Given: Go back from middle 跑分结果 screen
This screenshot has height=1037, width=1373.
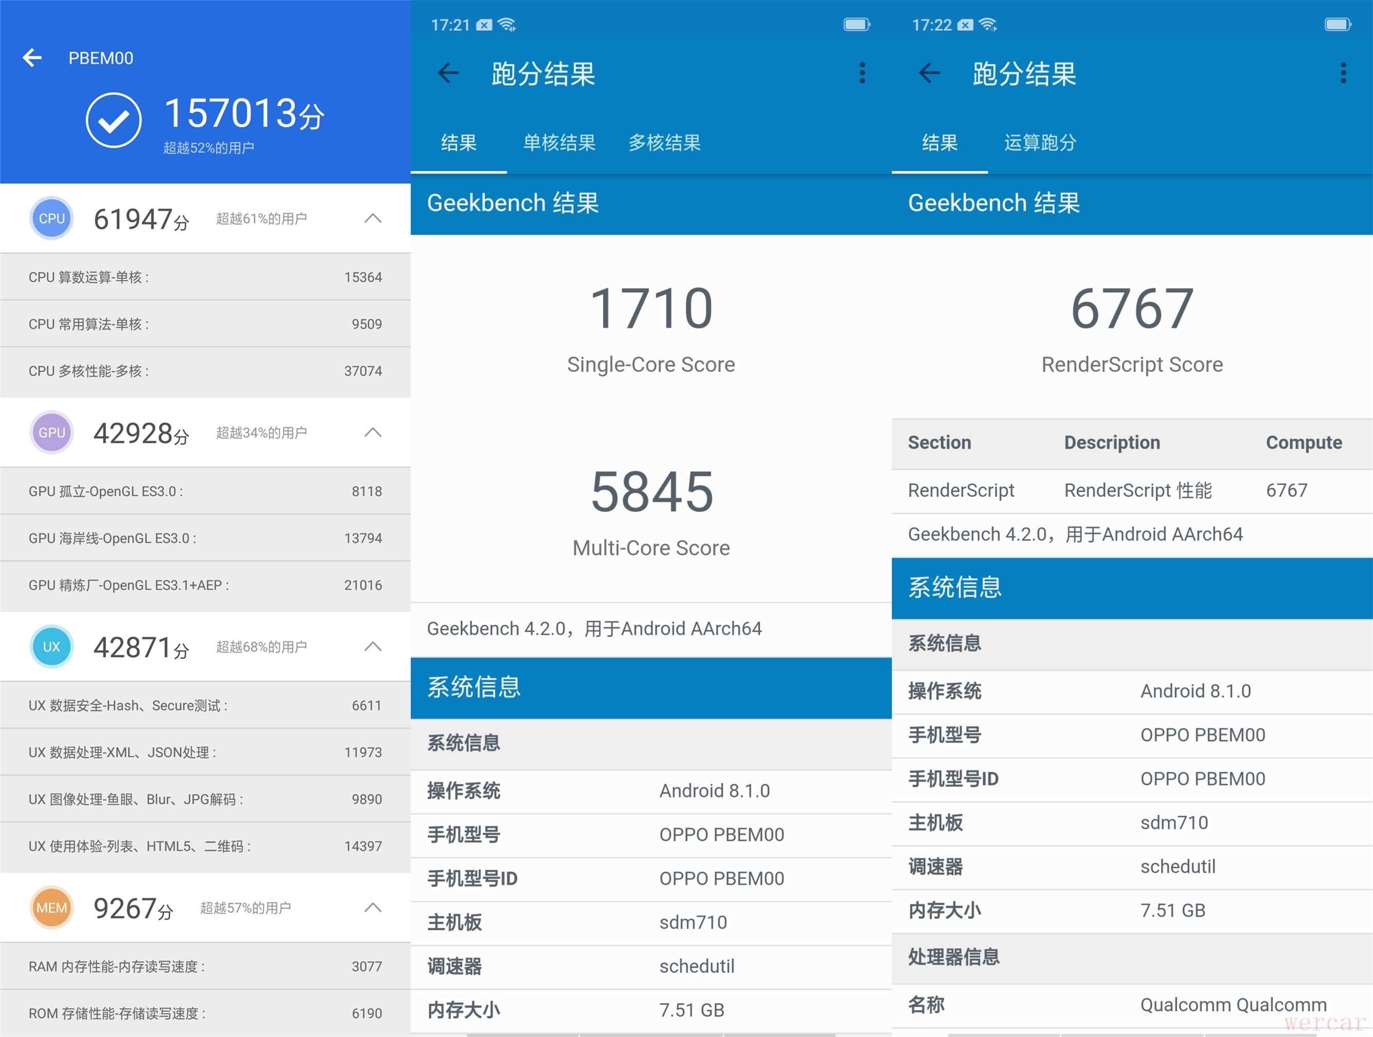Looking at the screenshot, I should click(x=448, y=73).
